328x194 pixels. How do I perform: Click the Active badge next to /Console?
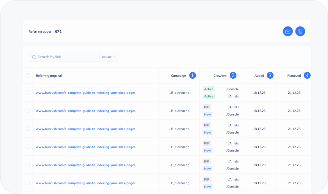[209, 89]
